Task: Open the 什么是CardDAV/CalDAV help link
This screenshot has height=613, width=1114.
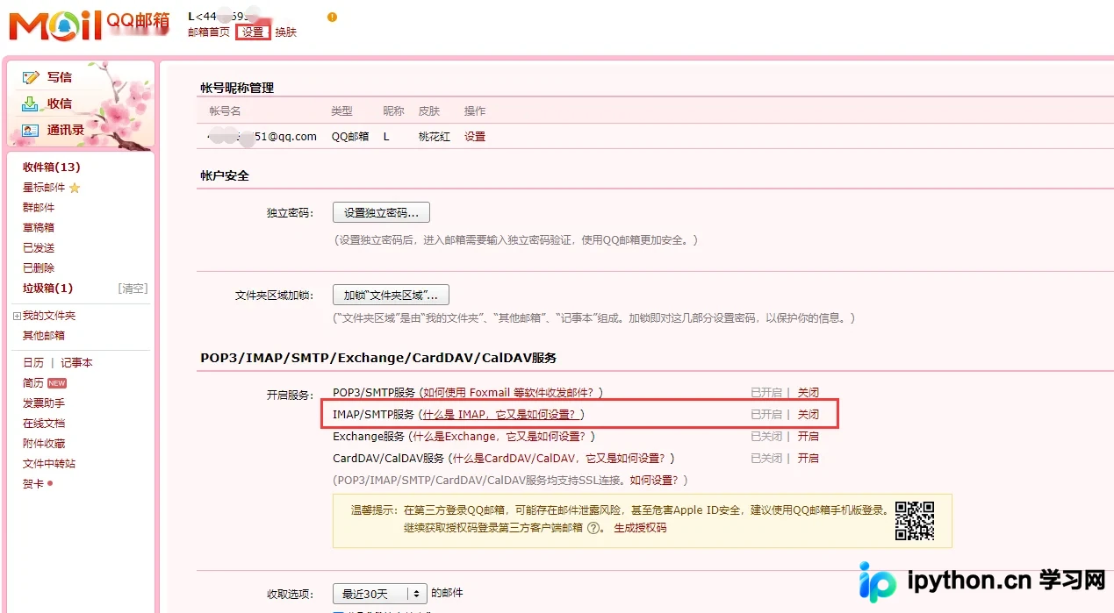Action: pos(560,459)
